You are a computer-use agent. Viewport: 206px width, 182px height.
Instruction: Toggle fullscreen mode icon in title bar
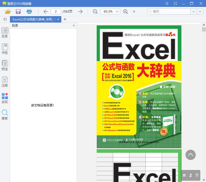click(x=175, y=3)
